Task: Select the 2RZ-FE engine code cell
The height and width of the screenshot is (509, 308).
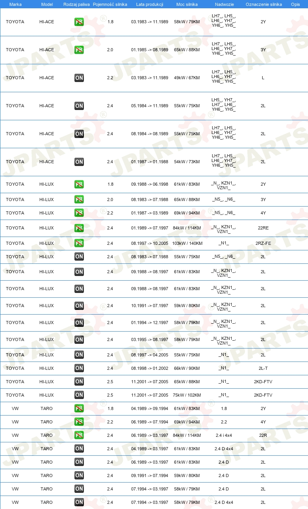Action: 263,243
